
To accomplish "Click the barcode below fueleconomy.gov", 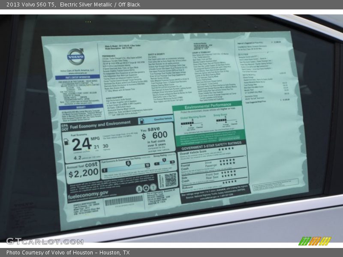I will 123,200.
